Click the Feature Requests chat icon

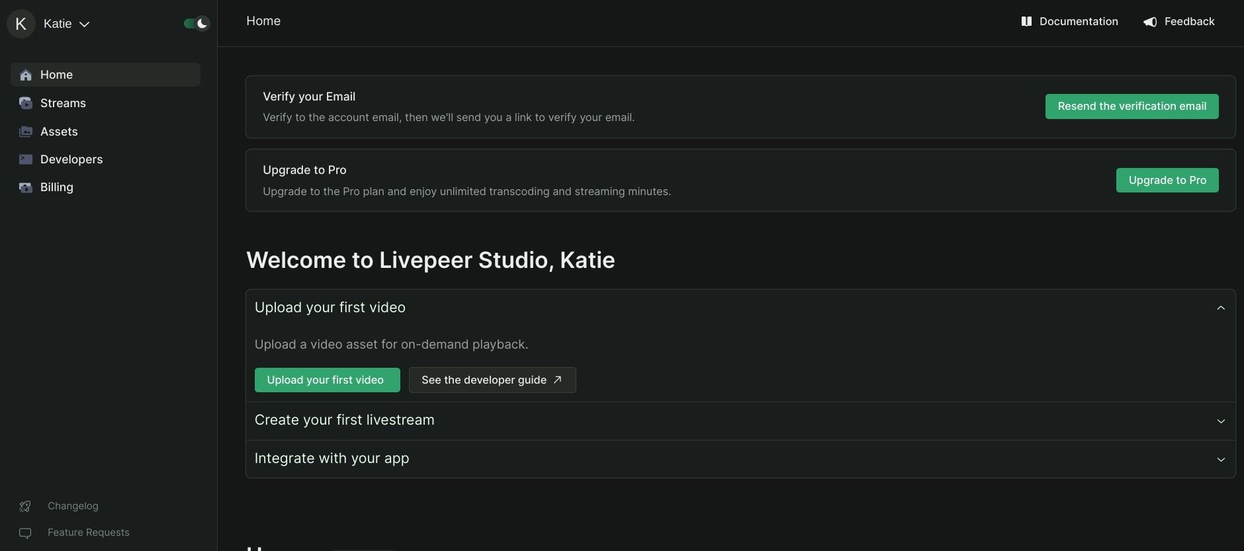click(25, 533)
